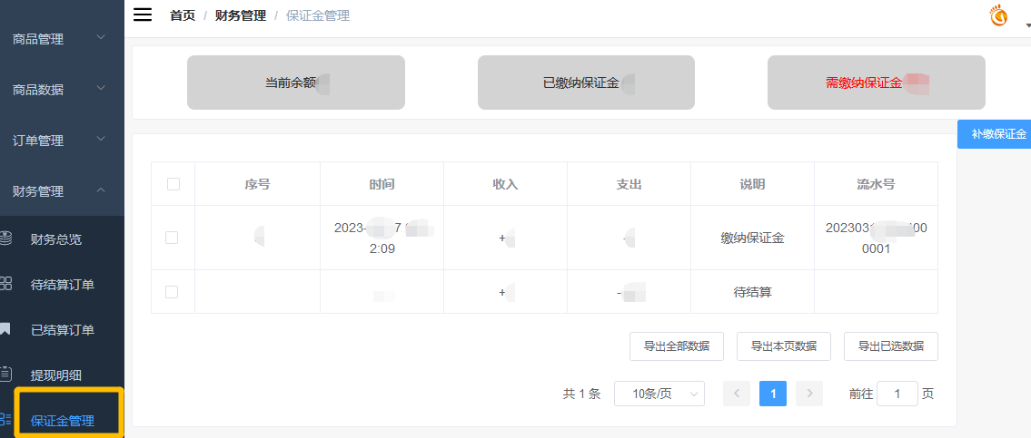Click the 补缴保证金 button

coord(997,134)
